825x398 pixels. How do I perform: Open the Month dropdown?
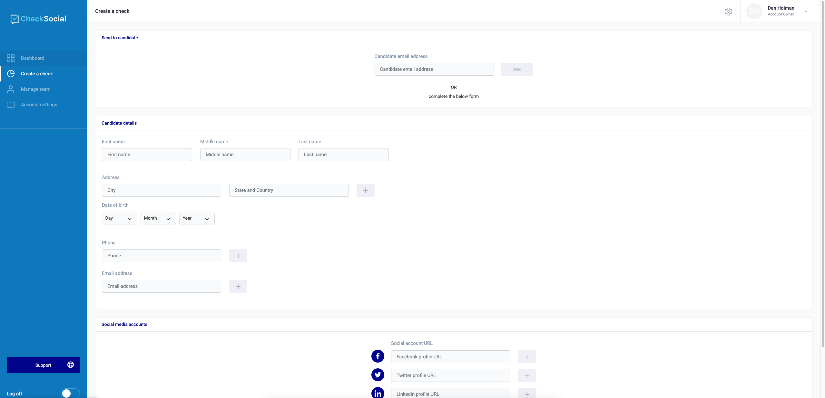[x=158, y=218]
